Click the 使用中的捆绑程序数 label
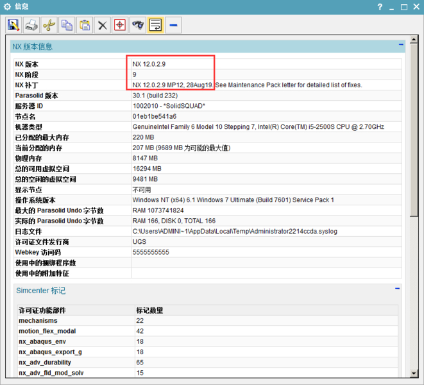424x385 pixels. 46,262
